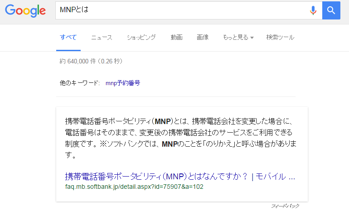The height and width of the screenshot is (211, 349).
Task: Open the 画像 results tab
Action: tap(203, 37)
